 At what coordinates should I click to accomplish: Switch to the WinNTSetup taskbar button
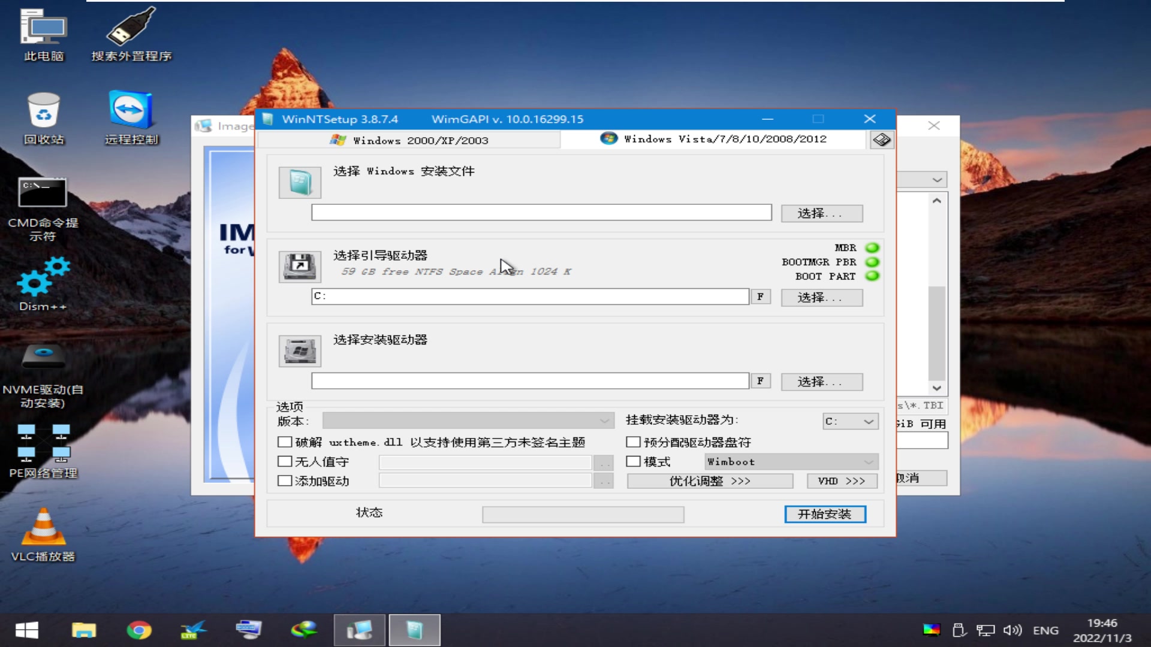[x=414, y=630]
